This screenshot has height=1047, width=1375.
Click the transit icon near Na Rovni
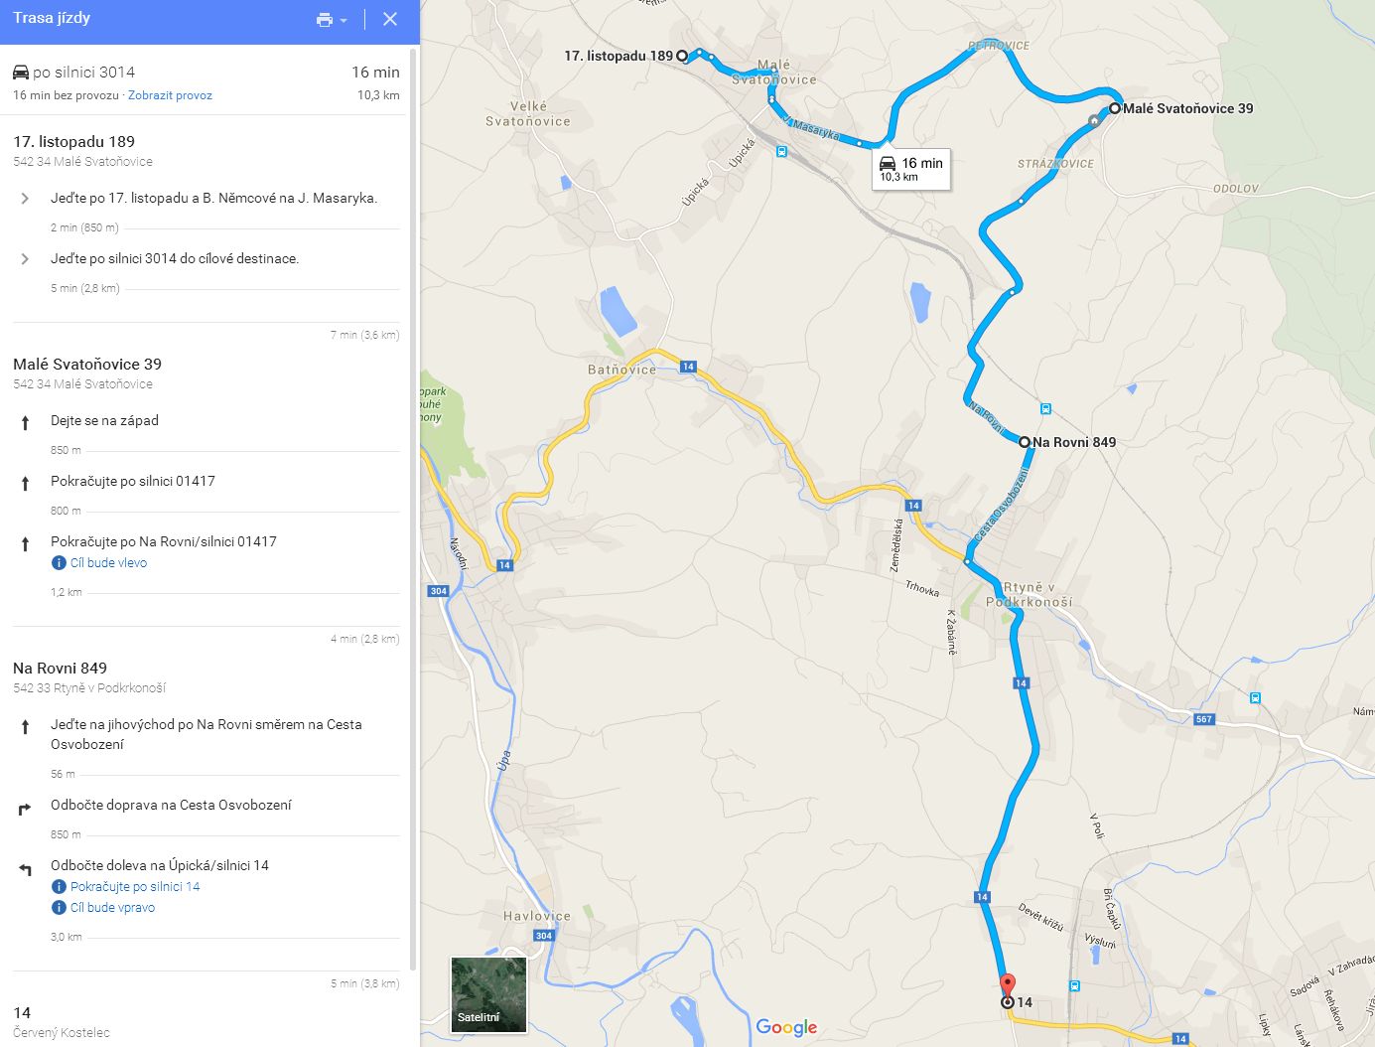point(1045,408)
